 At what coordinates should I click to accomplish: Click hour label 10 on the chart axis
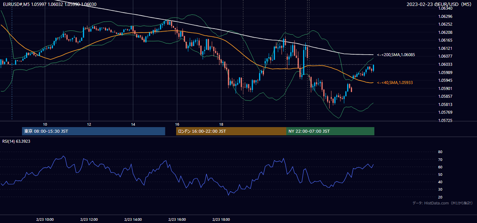coord(45,124)
